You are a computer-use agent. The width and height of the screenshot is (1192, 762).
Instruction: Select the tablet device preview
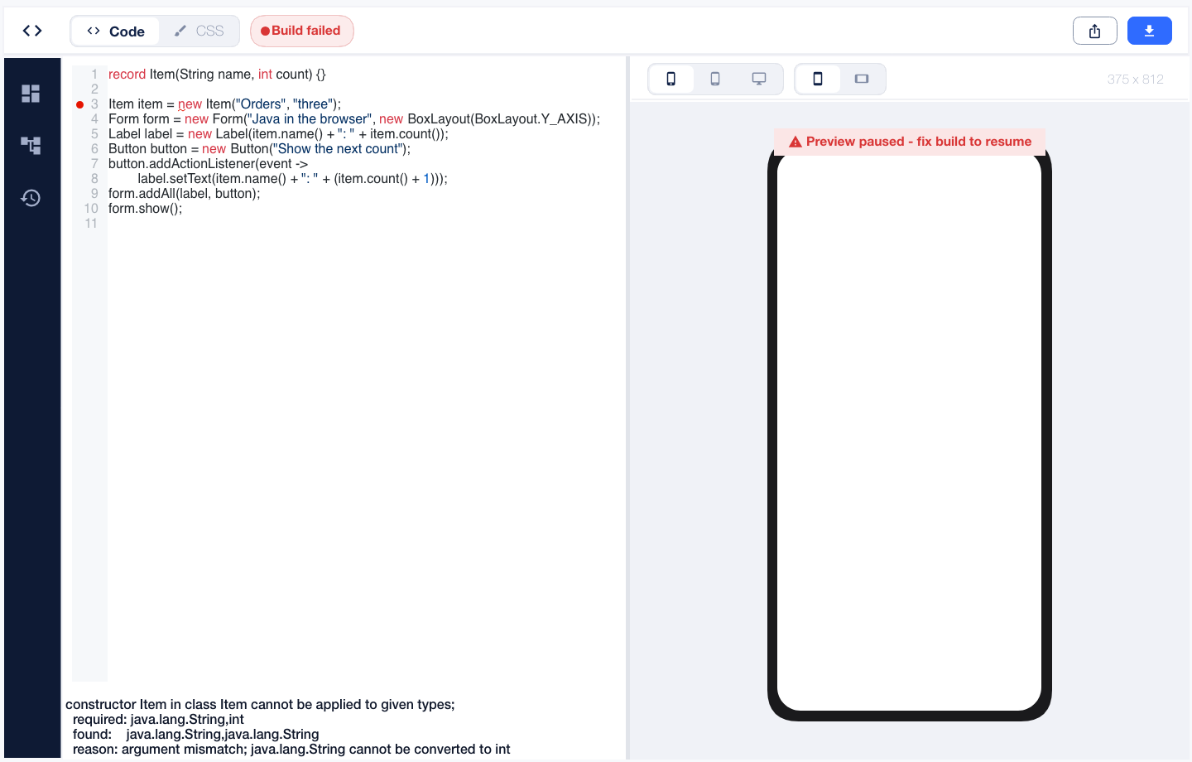715,79
